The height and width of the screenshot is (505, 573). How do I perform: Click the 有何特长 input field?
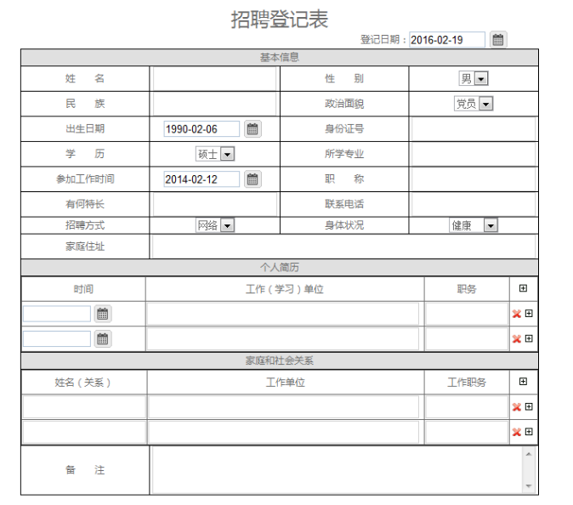[x=214, y=204]
